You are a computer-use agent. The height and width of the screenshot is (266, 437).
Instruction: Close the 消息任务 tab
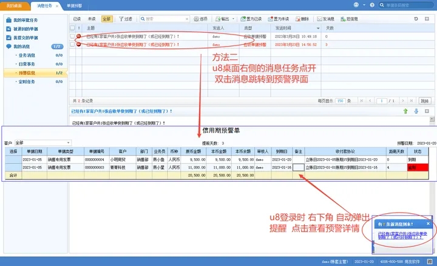click(57, 6)
